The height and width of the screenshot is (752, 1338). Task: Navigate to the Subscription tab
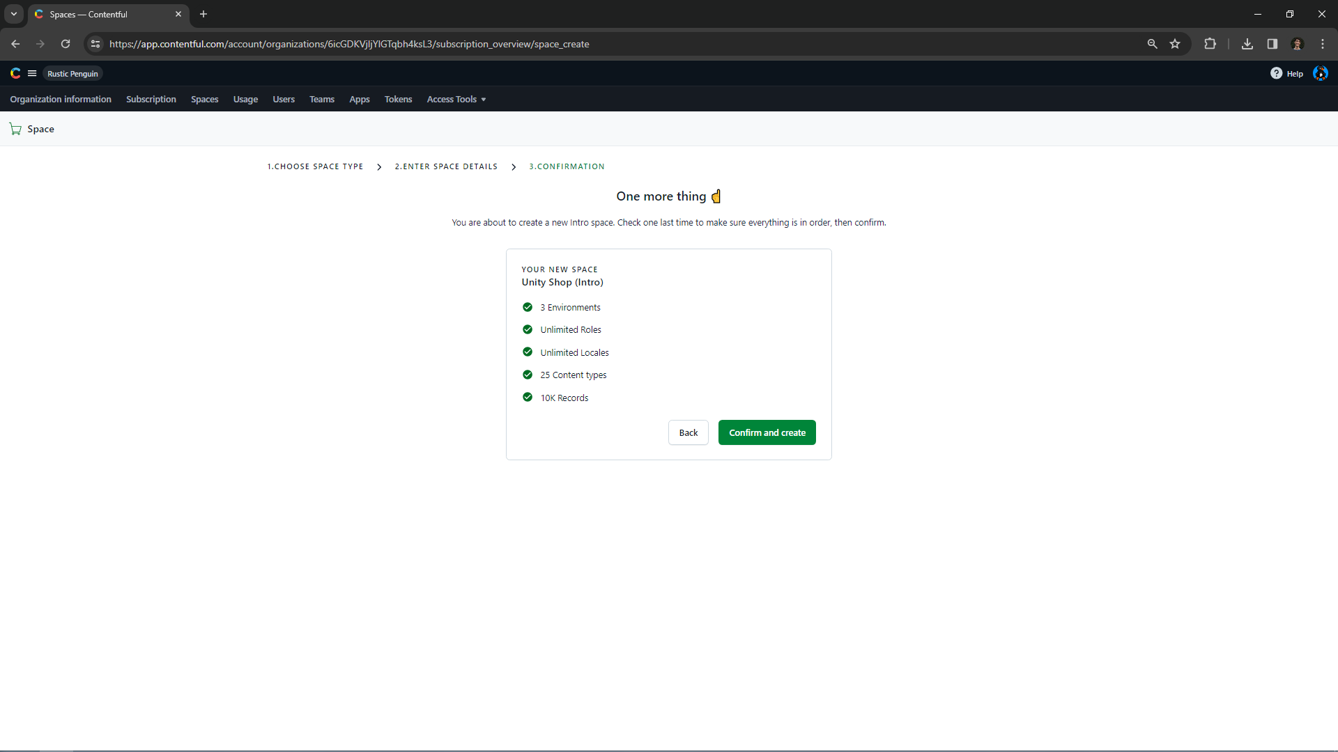(151, 99)
